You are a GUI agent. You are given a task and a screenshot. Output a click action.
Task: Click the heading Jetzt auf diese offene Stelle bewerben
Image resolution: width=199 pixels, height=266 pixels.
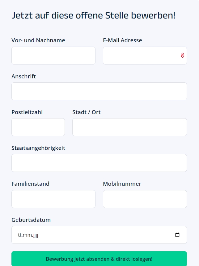93,15
